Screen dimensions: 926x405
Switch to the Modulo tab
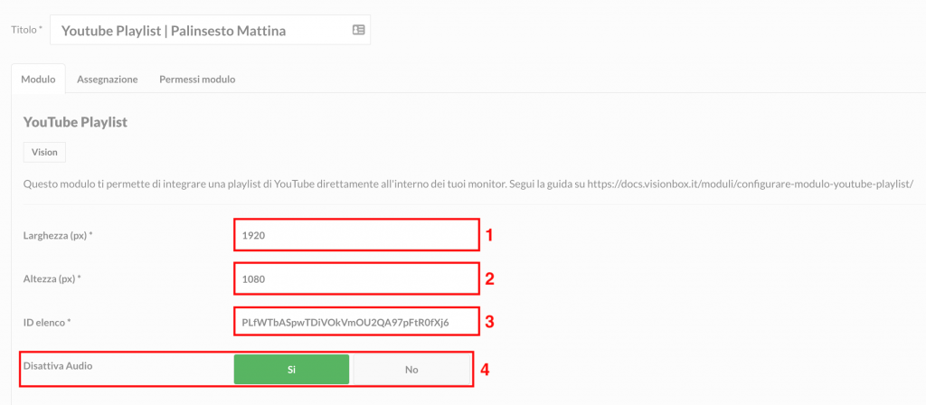(x=38, y=80)
